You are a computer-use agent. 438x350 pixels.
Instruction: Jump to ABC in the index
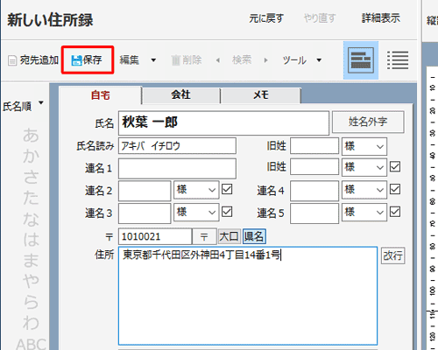pyautogui.click(x=32, y=344)
